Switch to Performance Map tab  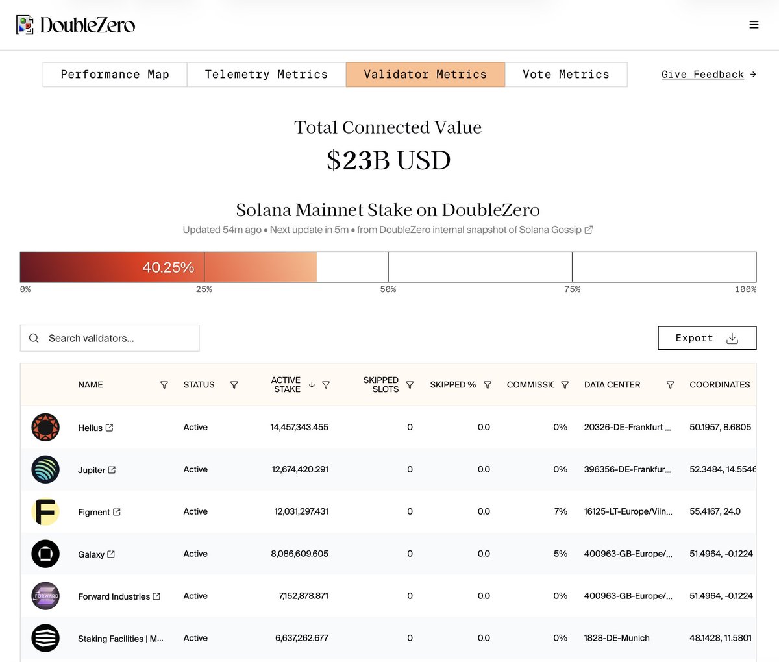point(115,75)
